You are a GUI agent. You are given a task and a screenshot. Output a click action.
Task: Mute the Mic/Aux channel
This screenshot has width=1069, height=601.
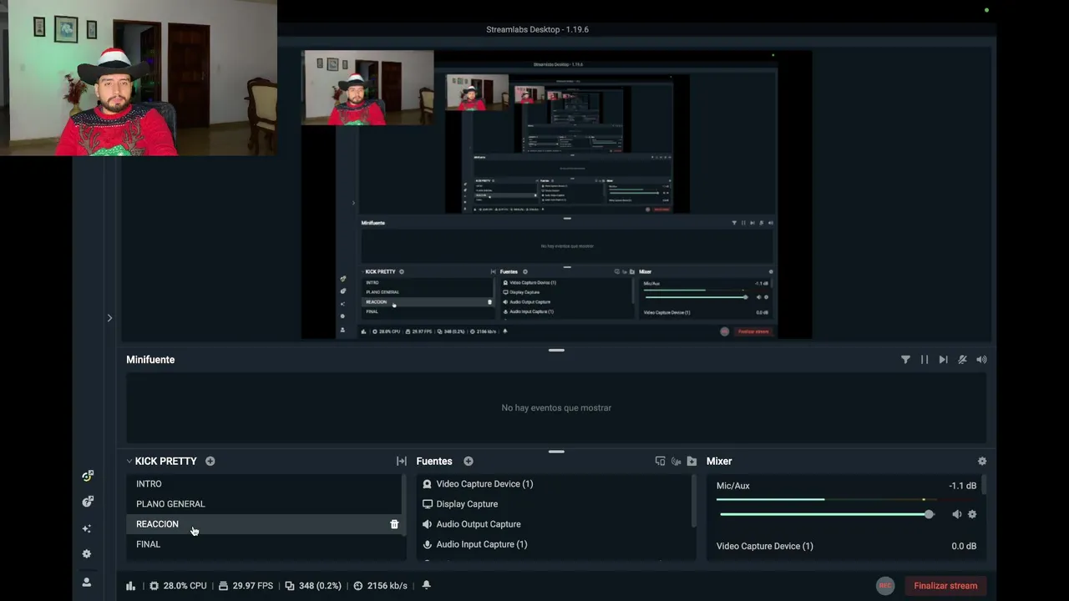(957, 514)
